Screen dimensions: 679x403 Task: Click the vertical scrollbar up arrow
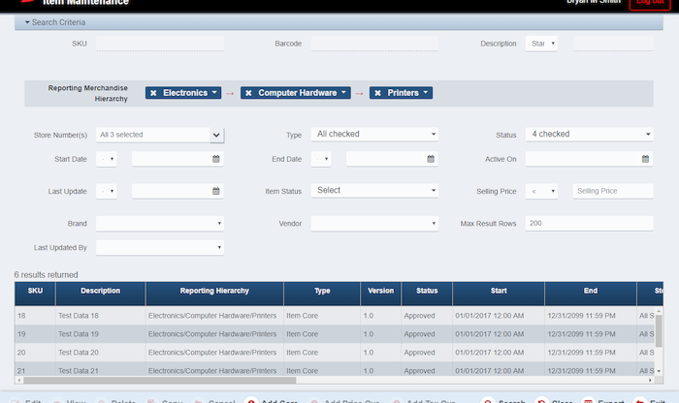659,311
